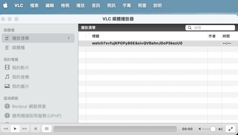Viewport: 238px width, 135px height.
Task: Set volume to maximum with loud speaker icon
Action: tap(220, 129)
